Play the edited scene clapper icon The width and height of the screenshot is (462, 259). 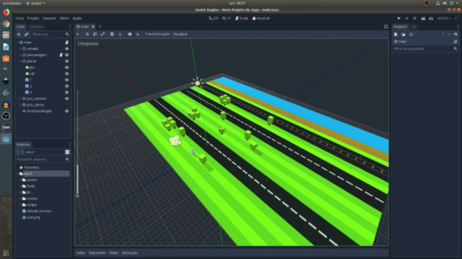click(423, 18)
